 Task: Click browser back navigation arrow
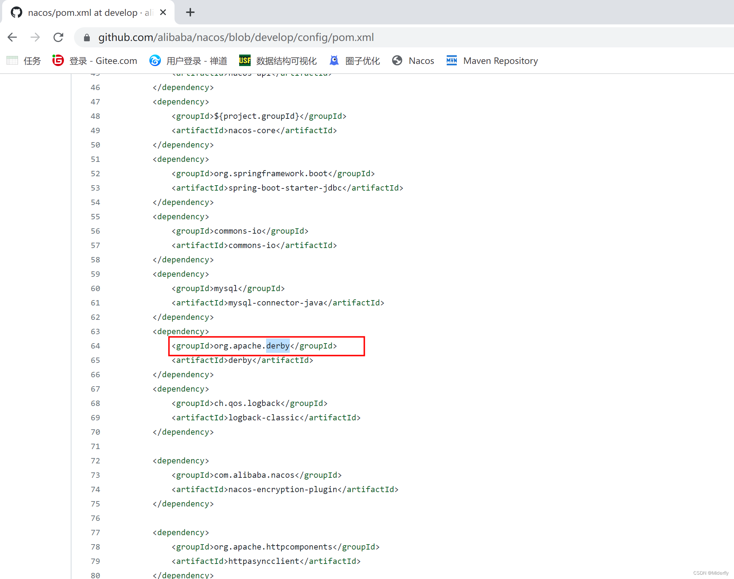tap(13, 37)
